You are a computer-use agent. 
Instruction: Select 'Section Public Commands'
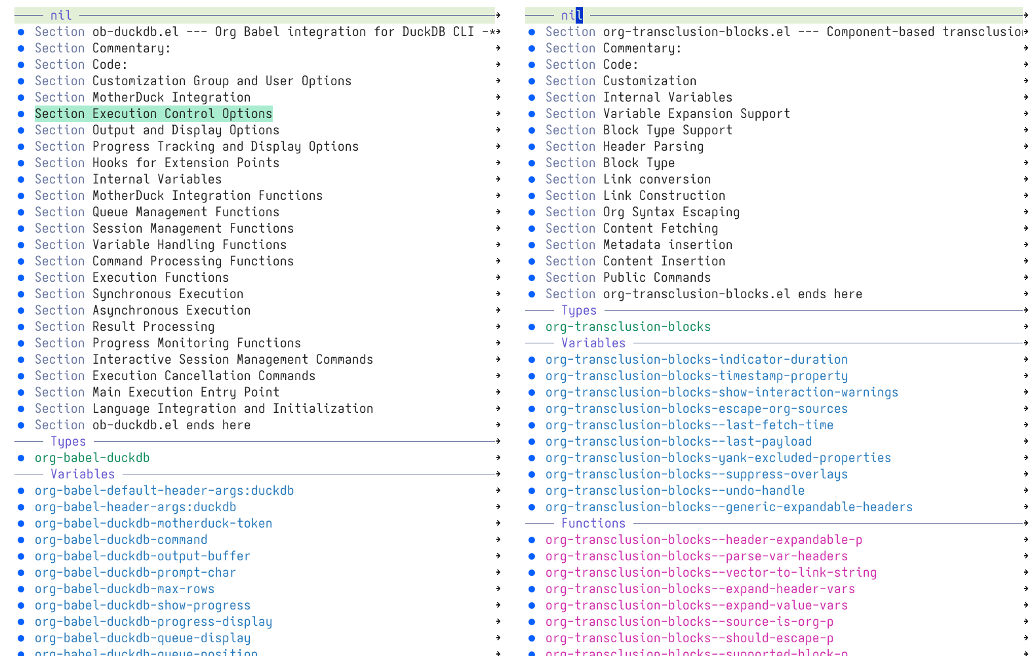(x=628, y=277)
